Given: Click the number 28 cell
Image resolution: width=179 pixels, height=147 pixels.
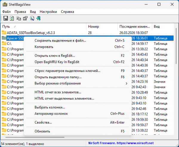Looking at the screenshot, I should [90, 33].
